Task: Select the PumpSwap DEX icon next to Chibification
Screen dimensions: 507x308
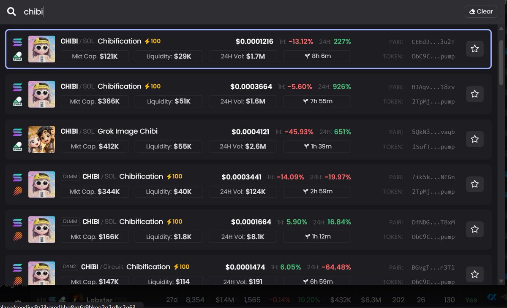Action: click(x=17, y=56)
